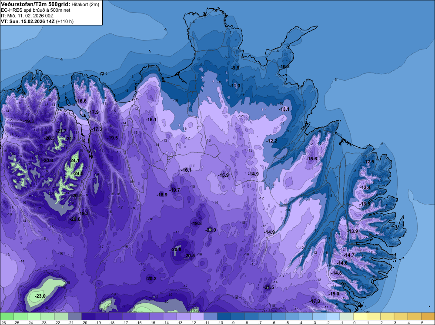The image size is (435, 325).
Task: Click the orange legend swatch starting at 5
Action: tap(428, 316)
